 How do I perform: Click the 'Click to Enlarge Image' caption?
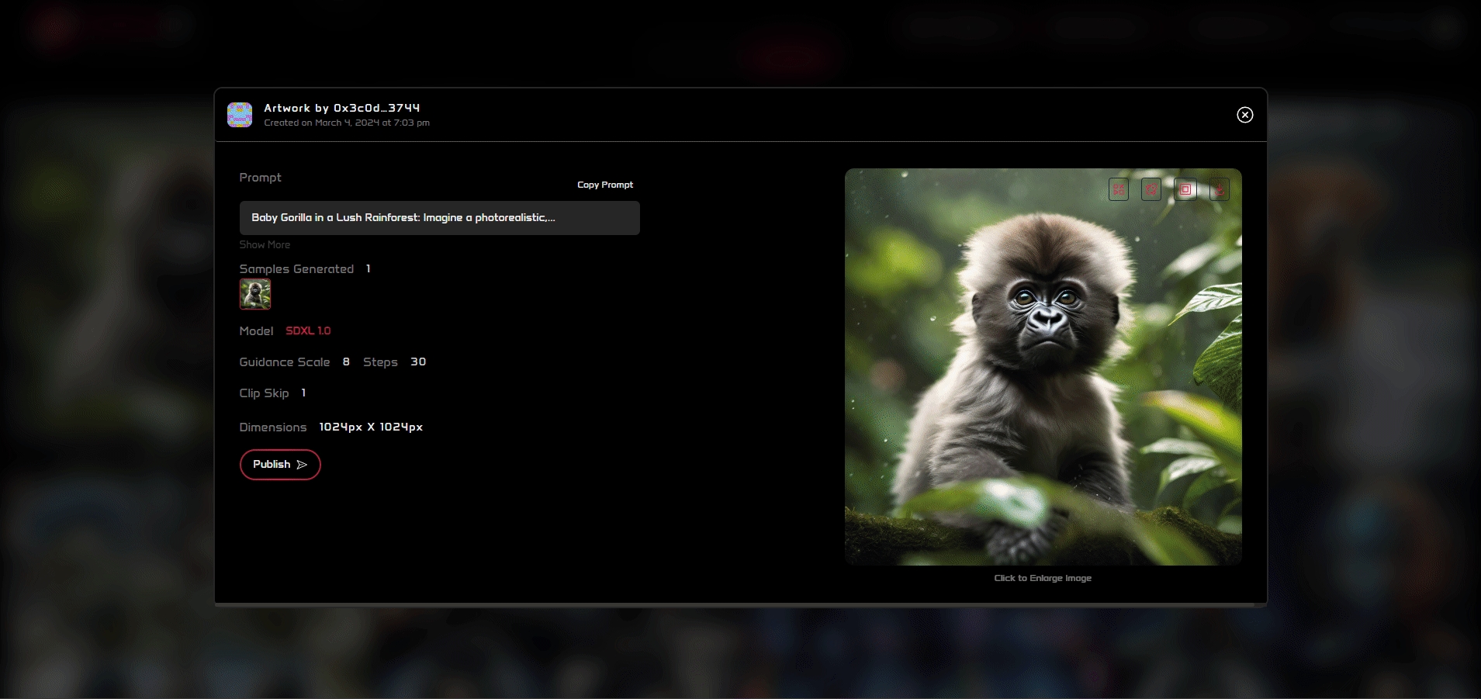click(1043, 578)
